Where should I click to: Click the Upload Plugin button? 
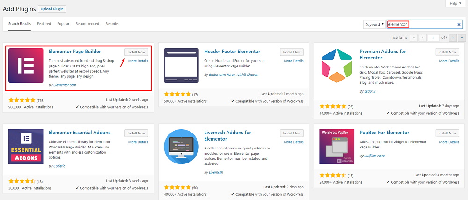tap(52, 9)
